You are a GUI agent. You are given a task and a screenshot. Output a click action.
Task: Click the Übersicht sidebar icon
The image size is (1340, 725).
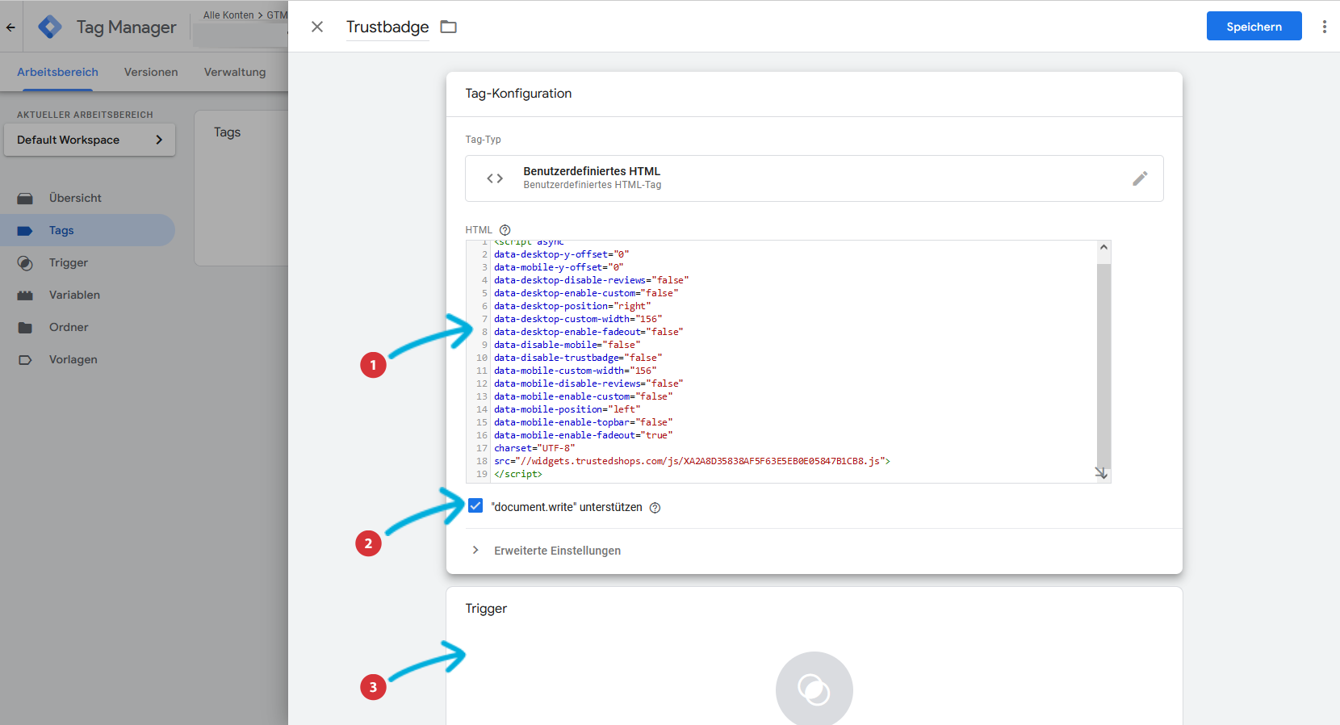[x=25, y=199]
